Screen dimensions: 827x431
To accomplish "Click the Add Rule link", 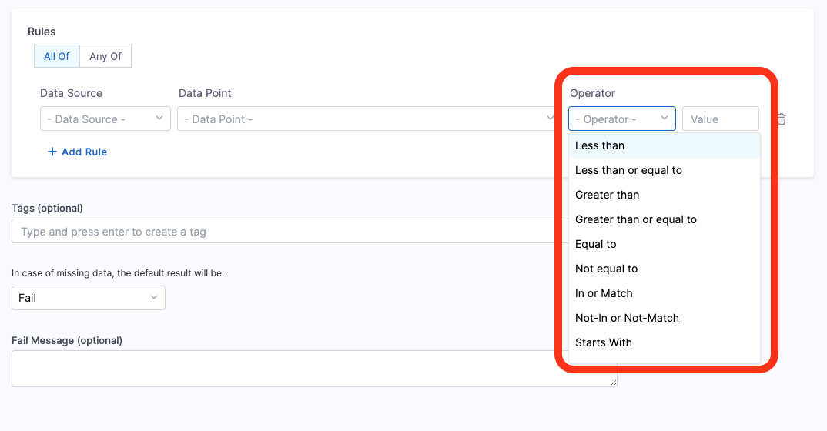I will tap(84, 152).
